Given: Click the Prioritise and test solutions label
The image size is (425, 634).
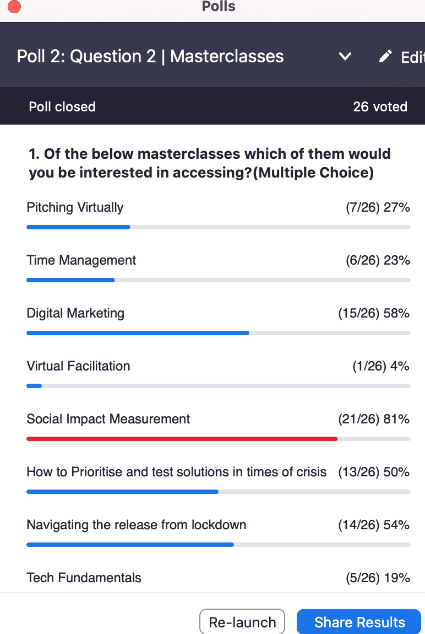Looking at the screenshot, I should [x=176, y=472].
